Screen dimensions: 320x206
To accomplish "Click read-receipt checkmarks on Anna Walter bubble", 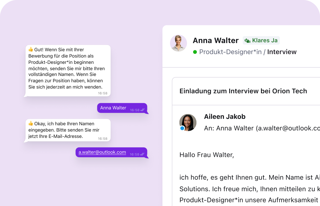I will 142,110.
